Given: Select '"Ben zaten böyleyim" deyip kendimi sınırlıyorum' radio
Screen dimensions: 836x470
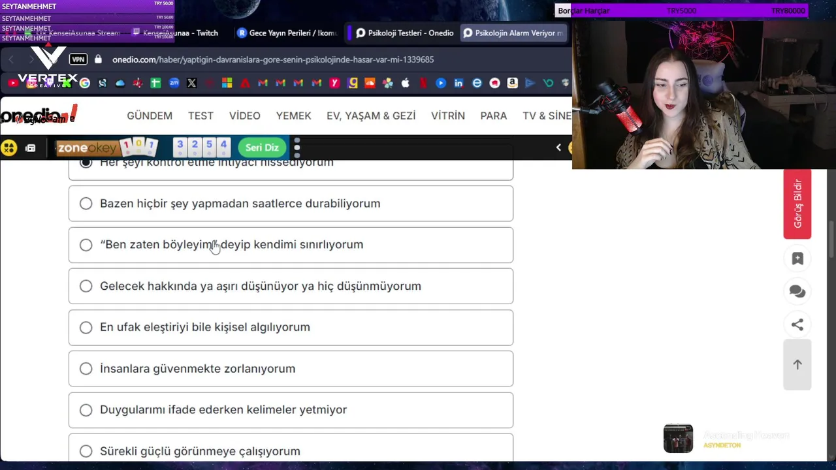Looking at the screenshot, I should 86,245.
